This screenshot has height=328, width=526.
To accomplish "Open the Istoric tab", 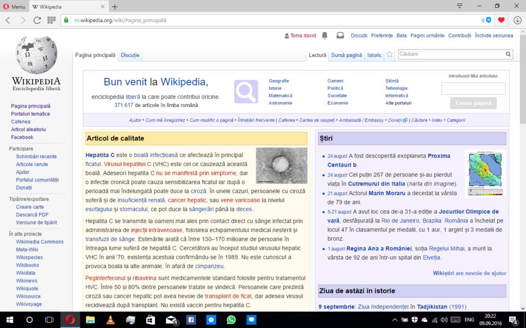I will (x=374, y=55).
